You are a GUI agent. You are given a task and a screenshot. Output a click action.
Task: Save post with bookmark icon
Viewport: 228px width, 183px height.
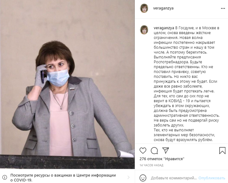coord(222,151)
